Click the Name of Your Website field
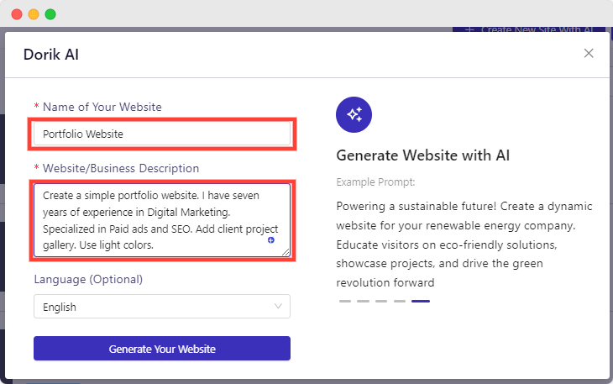This screenshot has width=613, height=384. click(x=162, y=134)
